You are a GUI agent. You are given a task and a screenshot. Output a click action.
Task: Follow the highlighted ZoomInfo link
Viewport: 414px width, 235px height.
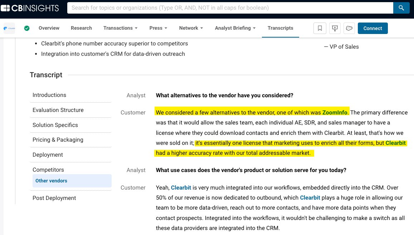pos(335,112)
